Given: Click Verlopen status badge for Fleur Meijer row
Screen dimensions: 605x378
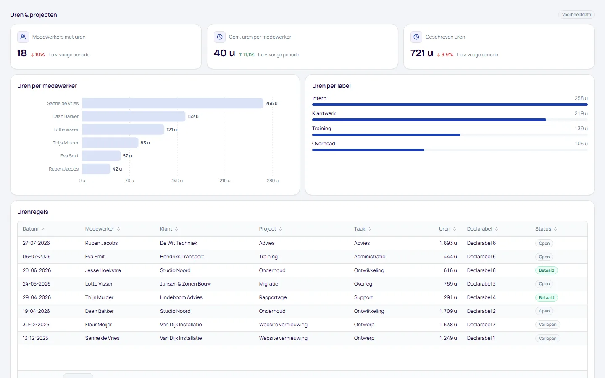Looking at the screenshot, I should (x=547, y=325).
